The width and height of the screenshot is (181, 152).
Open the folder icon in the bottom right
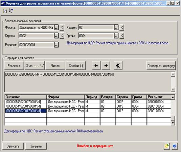(x=167, y=146)
